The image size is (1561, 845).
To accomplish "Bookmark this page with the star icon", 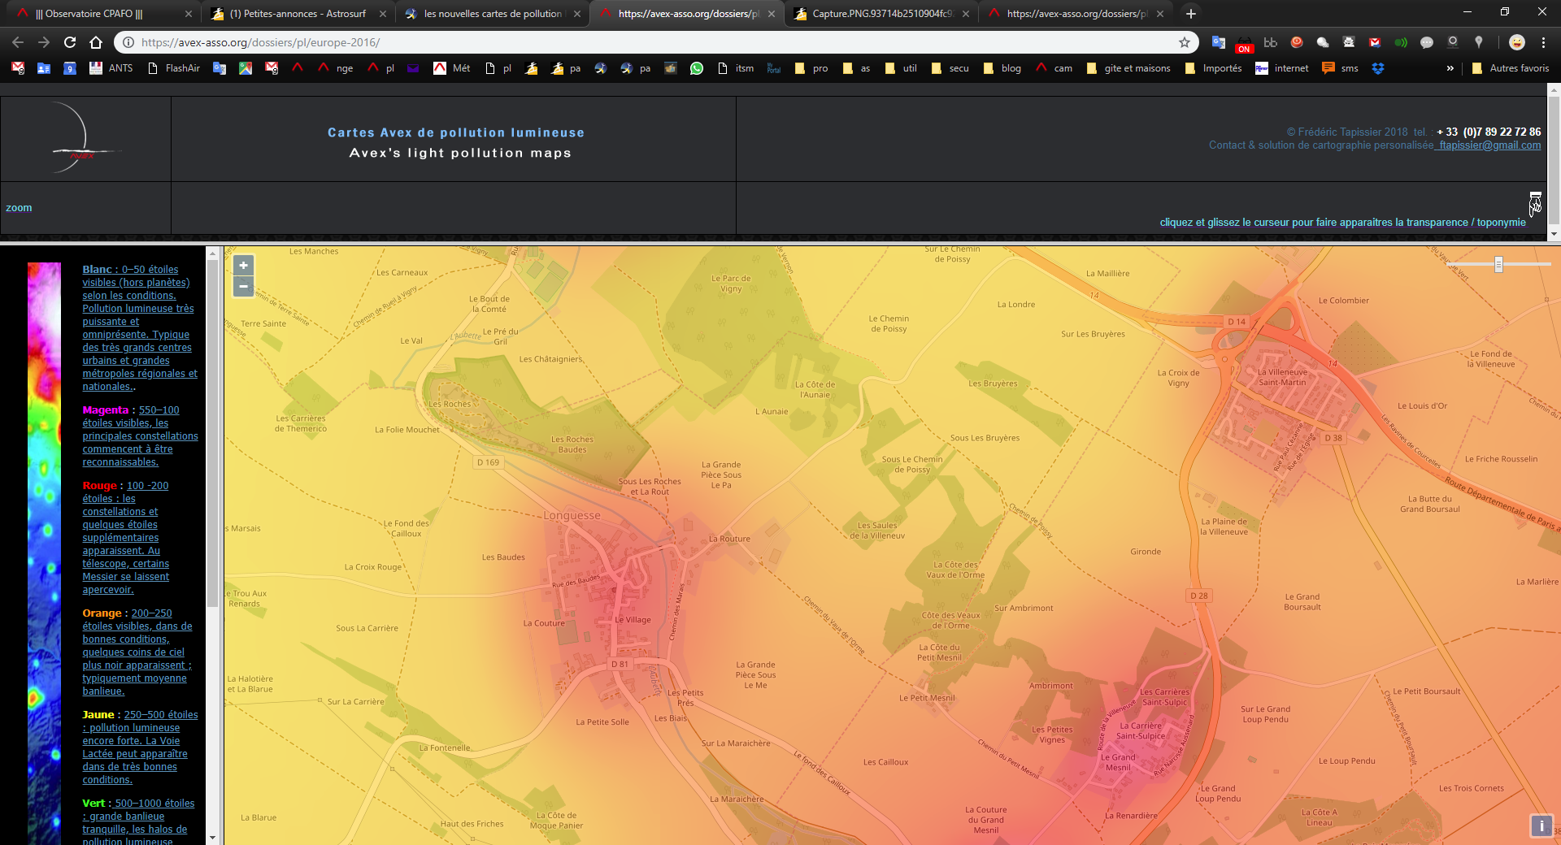I will pyautogui.click(x=1185, y=42).
